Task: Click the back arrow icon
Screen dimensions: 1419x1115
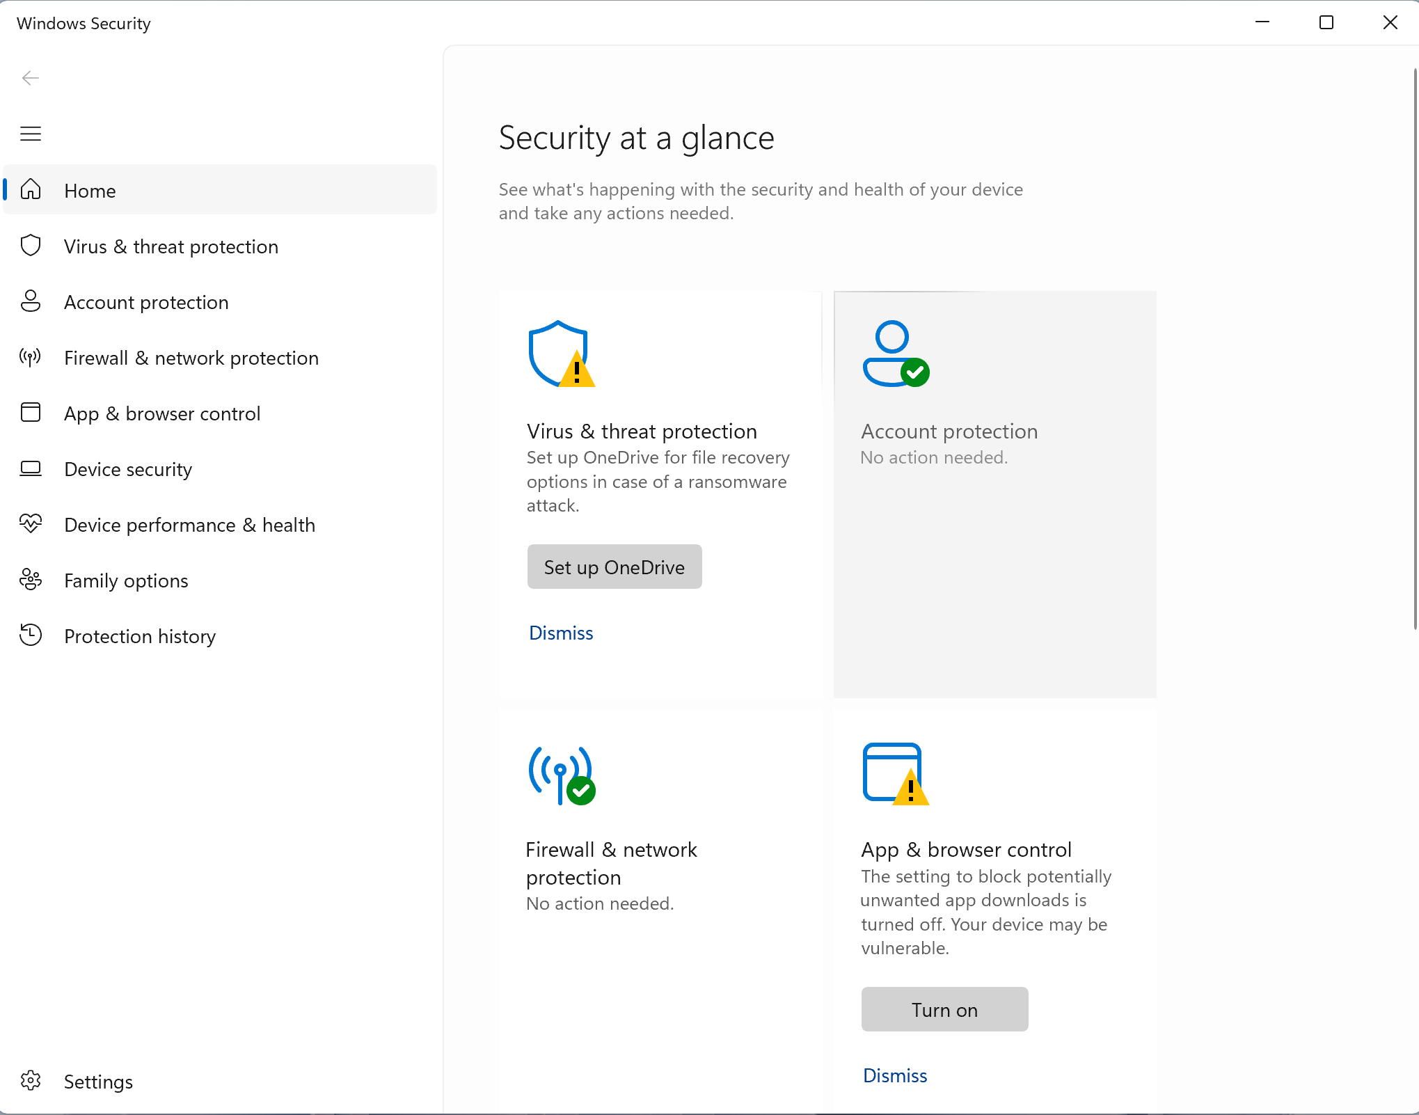Action: point(31,78)
